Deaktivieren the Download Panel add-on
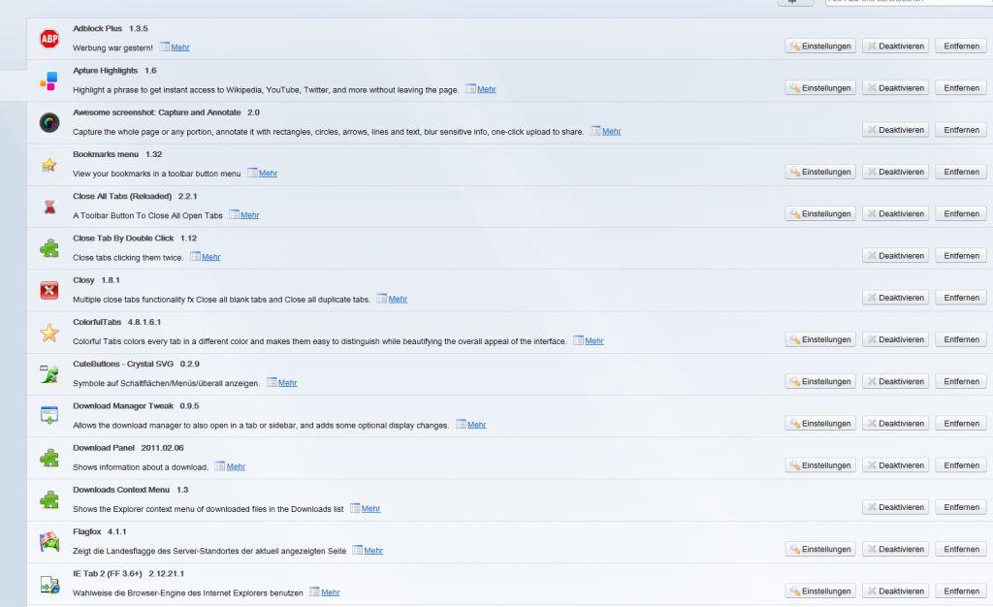This screenshot has width=993, height=607. click(x=895, y=465)
